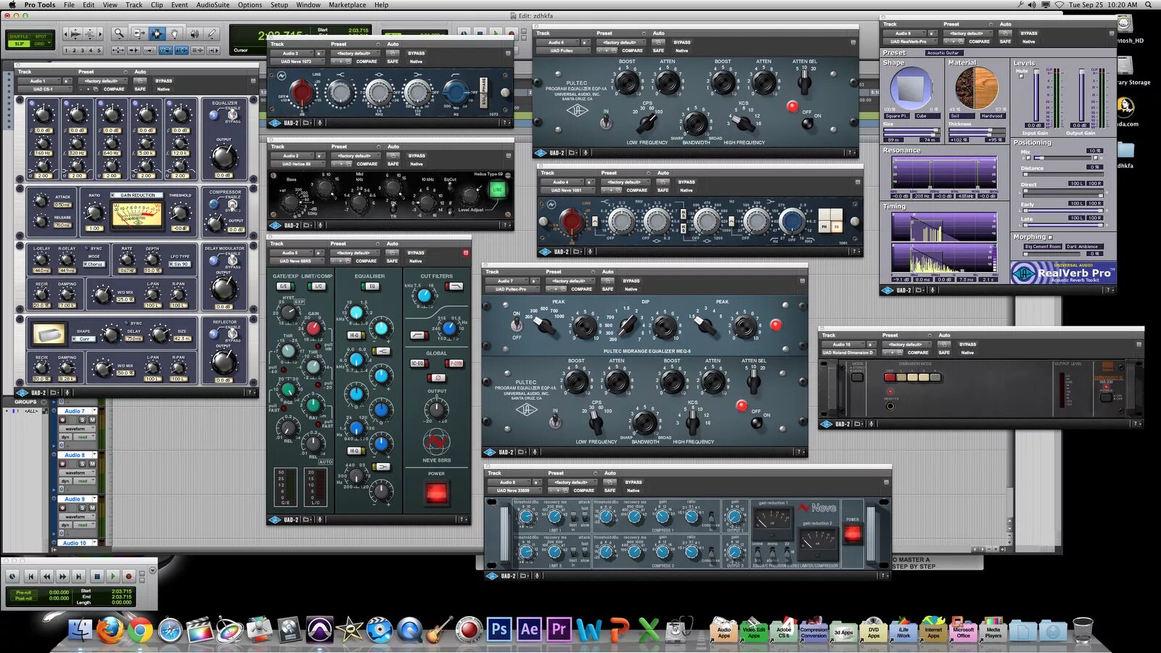This screenshot has height=653, width=1161.
Task: Click the UAD-2 logo on the Neve 33609 plugin
Action: (491, 575)
